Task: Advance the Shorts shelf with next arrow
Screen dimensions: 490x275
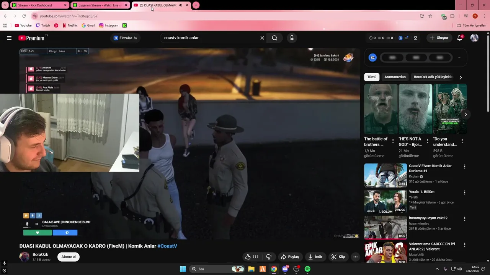Action: click(465, 114)
